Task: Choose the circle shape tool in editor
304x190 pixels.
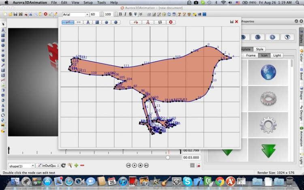Action: tap(116, 22)
